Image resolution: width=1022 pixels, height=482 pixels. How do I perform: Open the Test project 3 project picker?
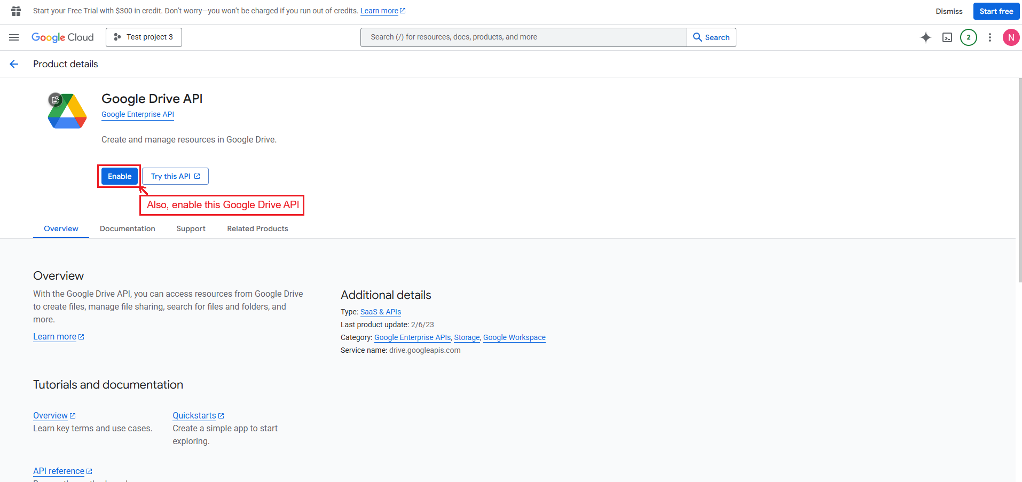(144, 37)
